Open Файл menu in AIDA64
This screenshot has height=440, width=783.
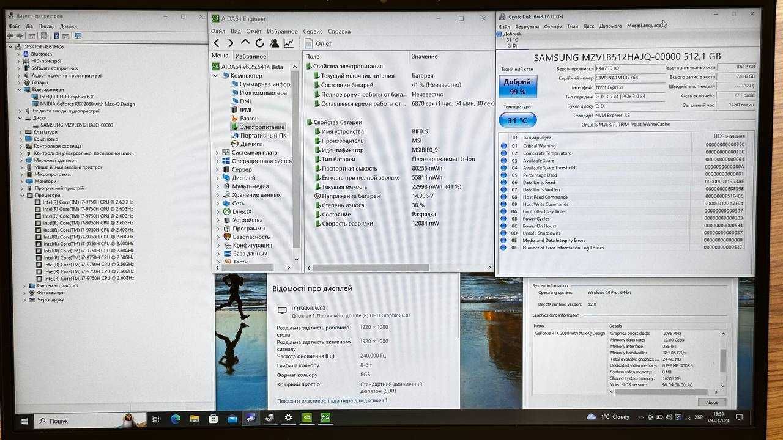coord(218,31)
